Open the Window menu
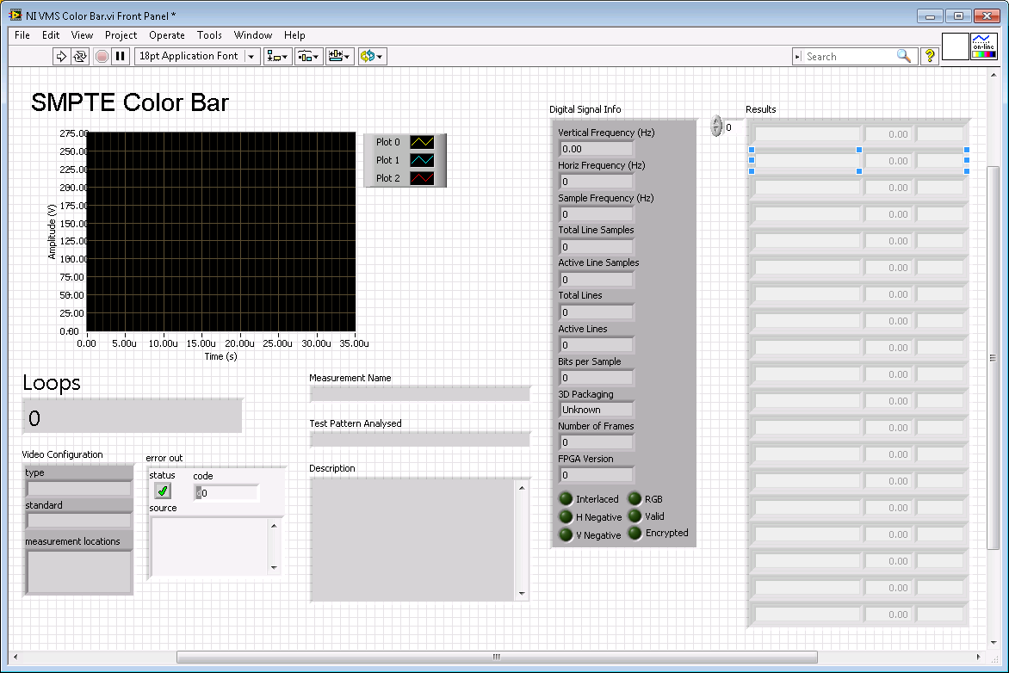Viewport: 1009px width, 673px height. point(253,35)
